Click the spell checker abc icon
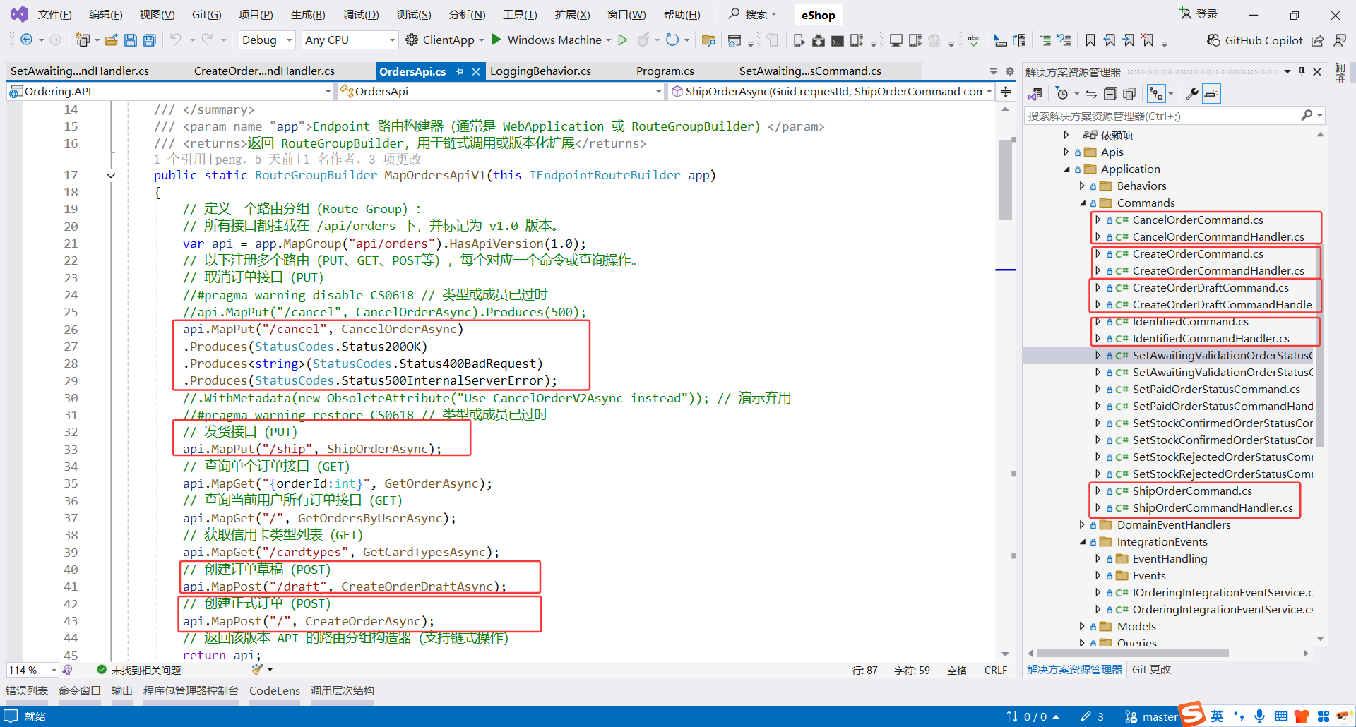This screenshot has width=1356, height=727. click(x=973, y=40)
